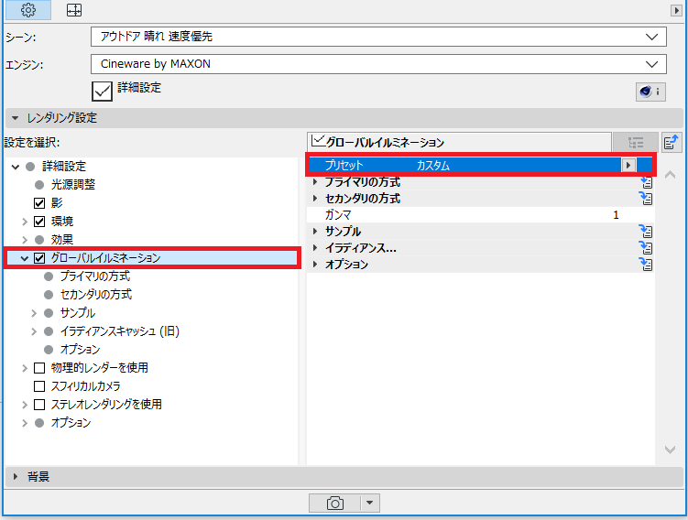Image resolution: width=688 pixels, height=520 pixels.
Task: Open the シーン scene dropdown
Action: click(x=378, y=37)
